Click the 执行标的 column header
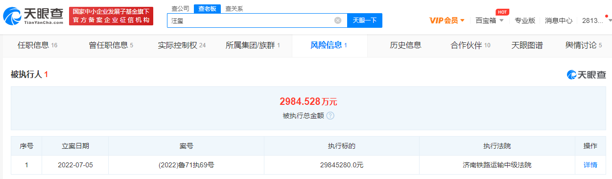 point(342,146)
